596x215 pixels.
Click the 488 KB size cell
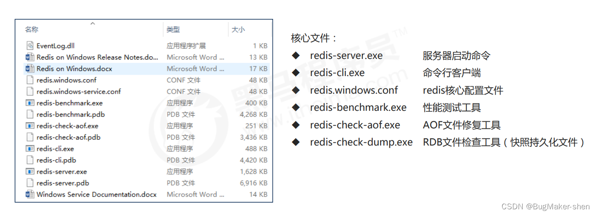[256, 149]
